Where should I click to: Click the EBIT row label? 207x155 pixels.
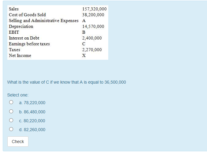[x=14, y=32]
